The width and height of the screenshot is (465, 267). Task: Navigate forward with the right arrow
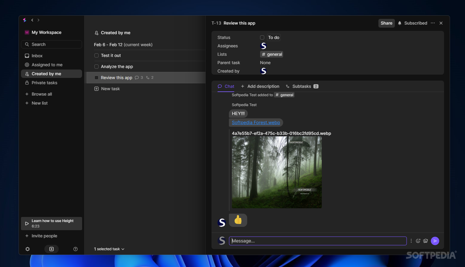[x=38, y=20]
